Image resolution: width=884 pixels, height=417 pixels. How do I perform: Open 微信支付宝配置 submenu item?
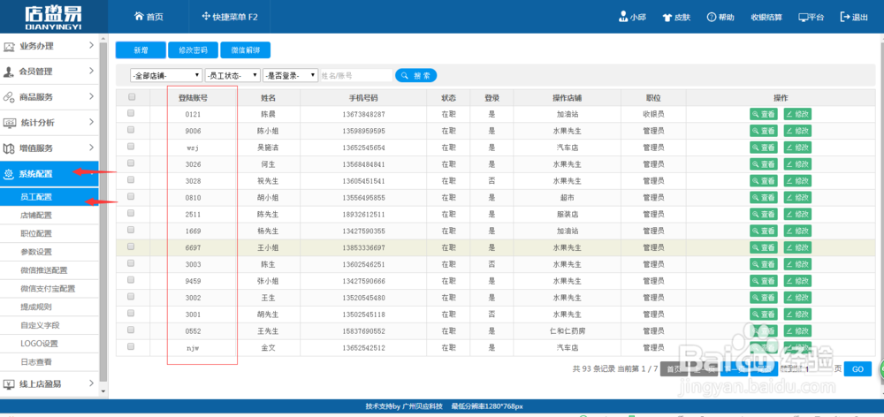point(49,289)
